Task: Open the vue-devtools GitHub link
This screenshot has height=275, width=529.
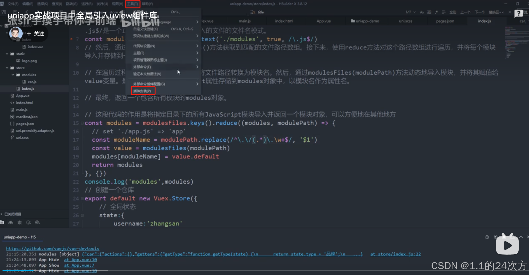Action: point(53,248)
